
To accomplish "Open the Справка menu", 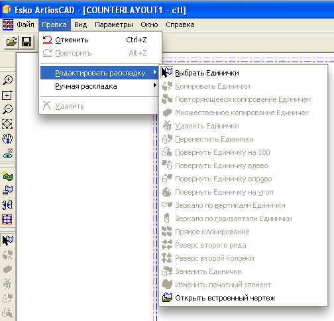I will 180,24.
